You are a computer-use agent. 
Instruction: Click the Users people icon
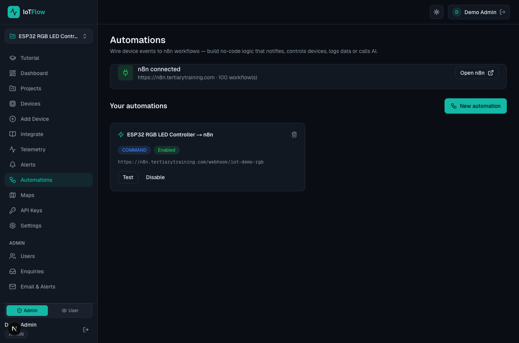[x=13, y=256]
